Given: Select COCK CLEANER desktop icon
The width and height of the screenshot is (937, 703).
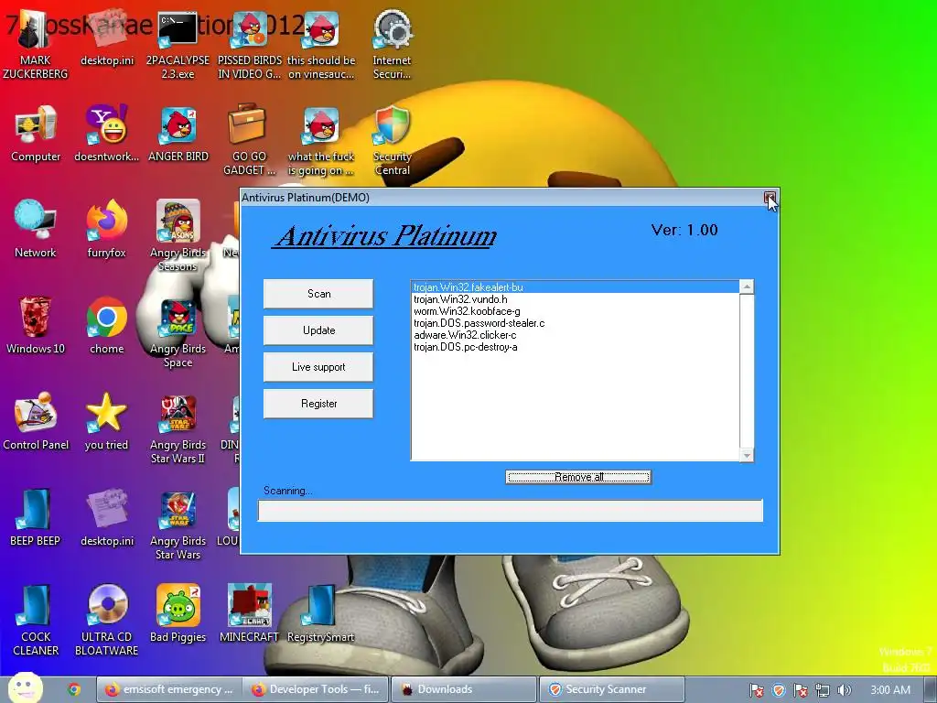Looking at the screenshot, I should point(36,622).
